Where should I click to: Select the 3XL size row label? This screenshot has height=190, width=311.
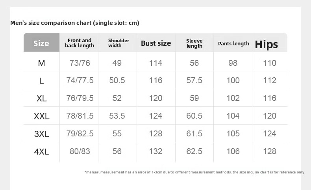pos(42,134)
